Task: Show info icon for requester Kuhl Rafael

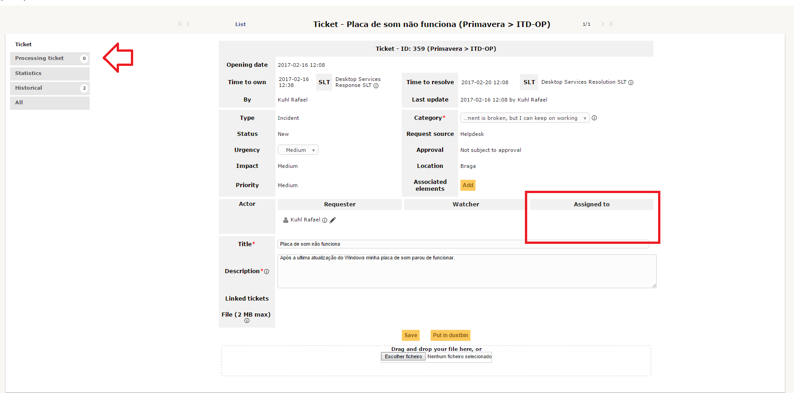Action: (x=324, y=220)
